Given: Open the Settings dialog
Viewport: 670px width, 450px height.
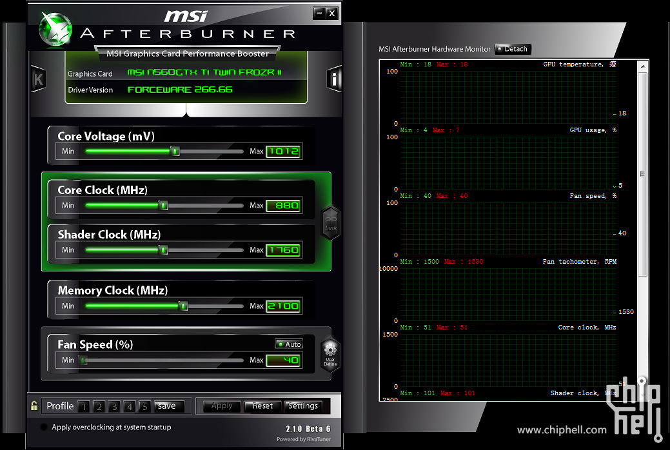Looking at the screenshot, I should [303, 406].
